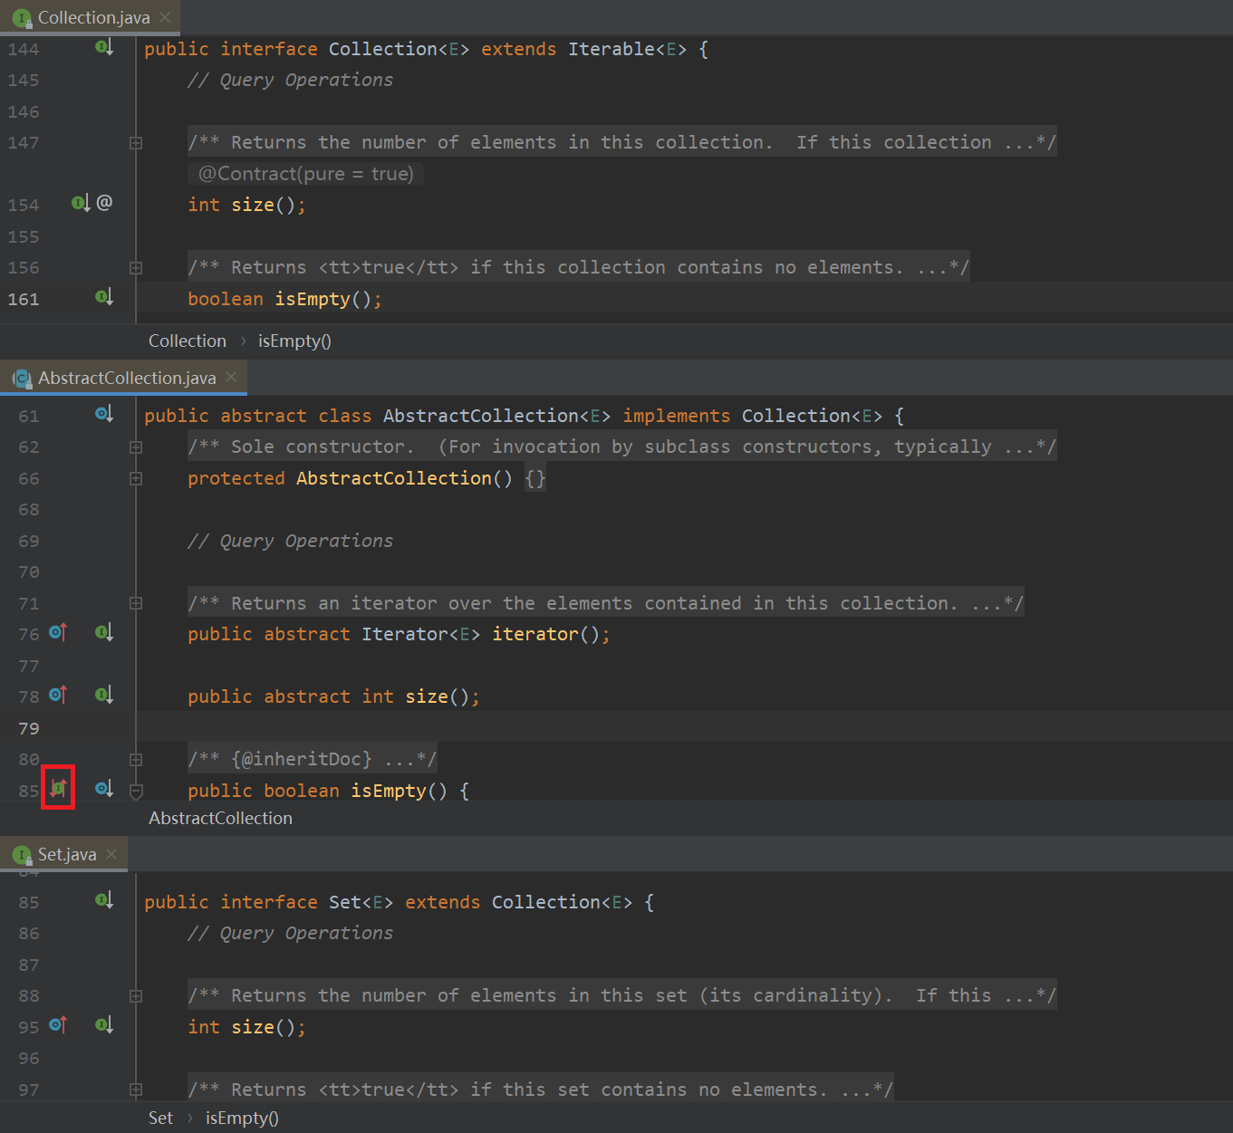Expand the Sole constructor comment fold at line 62

[136, 447]
